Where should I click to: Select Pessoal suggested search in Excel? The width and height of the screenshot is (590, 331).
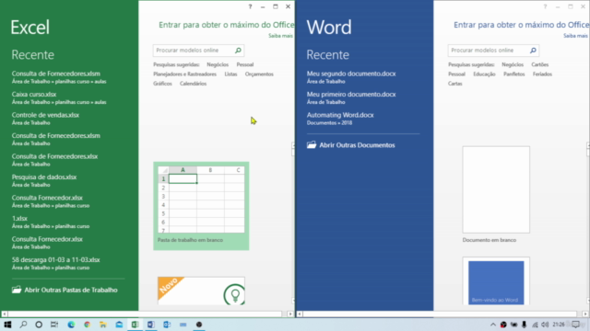click(x=245, y=64)
